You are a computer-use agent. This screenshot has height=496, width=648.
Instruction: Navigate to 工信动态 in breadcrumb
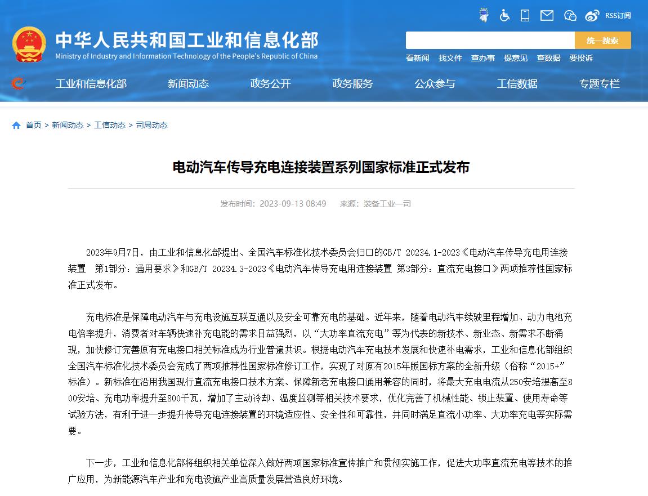tap(110, 126)
